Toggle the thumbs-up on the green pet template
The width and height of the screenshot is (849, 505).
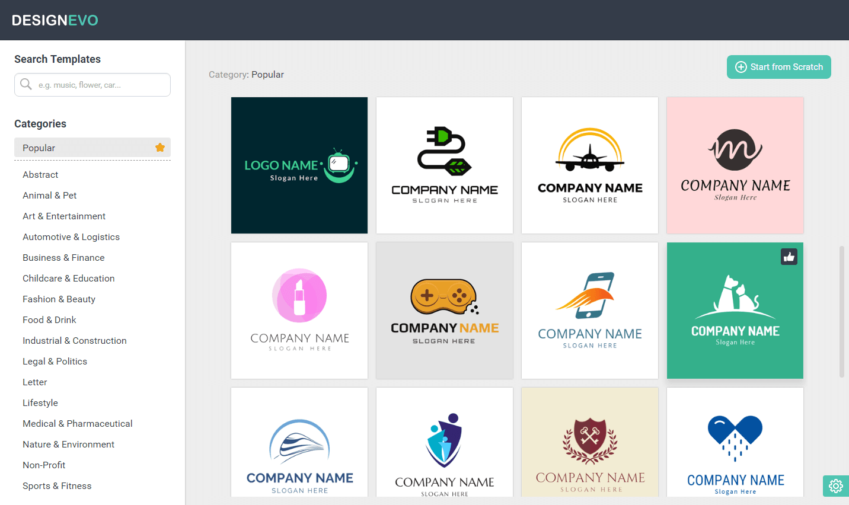(x=789, y=256)
